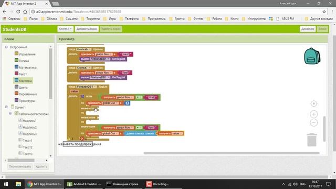Click the blocks palette vertical scrollbar

coord(50,73)
